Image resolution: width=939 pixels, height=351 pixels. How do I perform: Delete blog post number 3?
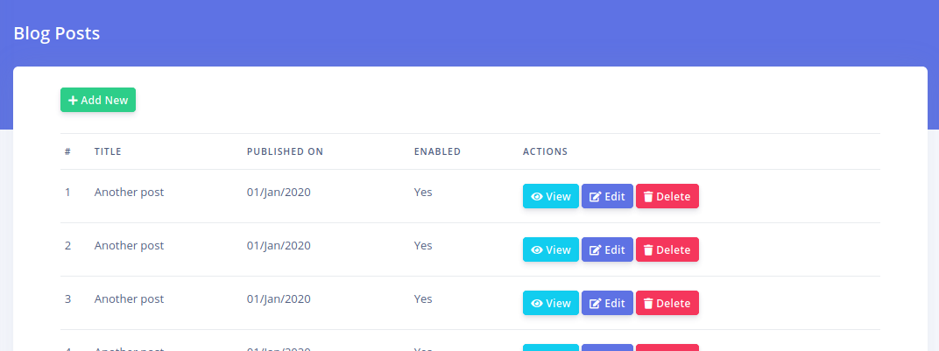click(x=667, y=303)
